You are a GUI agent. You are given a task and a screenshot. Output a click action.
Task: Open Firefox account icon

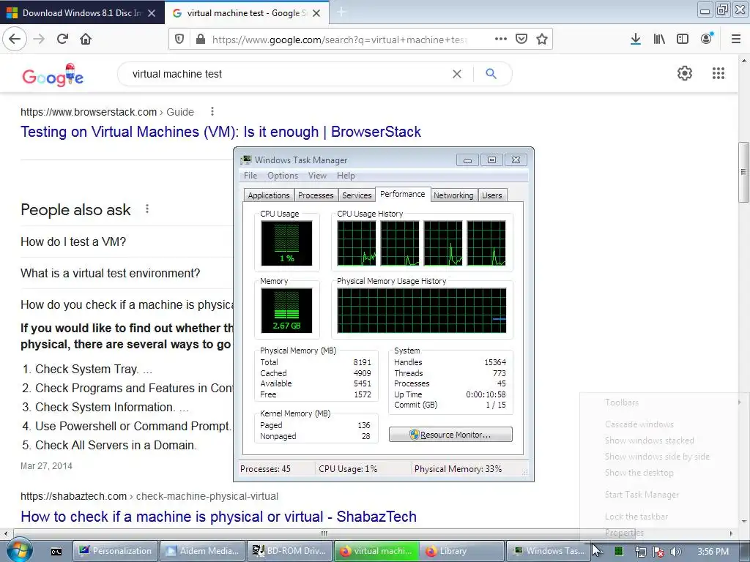point(707,39)
